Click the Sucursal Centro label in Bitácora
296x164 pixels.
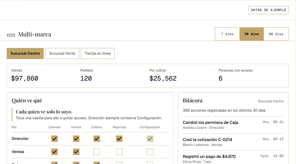271,101
